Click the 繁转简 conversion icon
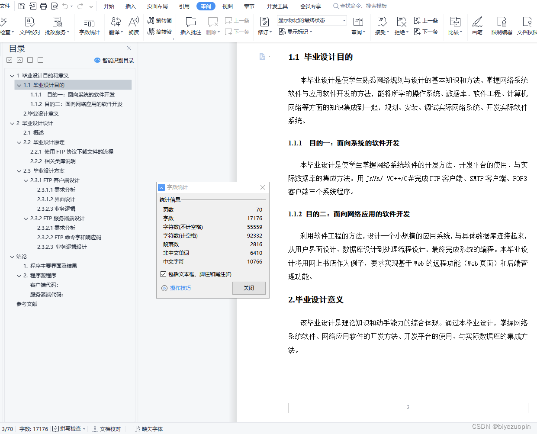 pos(150,20)
